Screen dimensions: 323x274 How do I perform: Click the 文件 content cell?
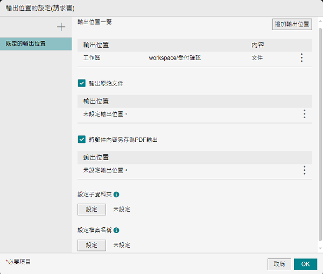(257, 57)
